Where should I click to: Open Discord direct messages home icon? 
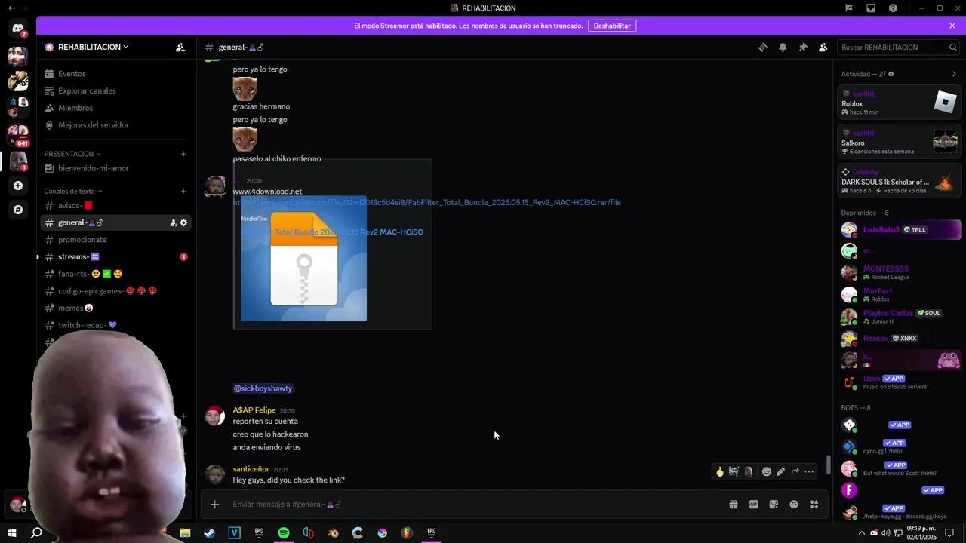(x=18, y=29)
